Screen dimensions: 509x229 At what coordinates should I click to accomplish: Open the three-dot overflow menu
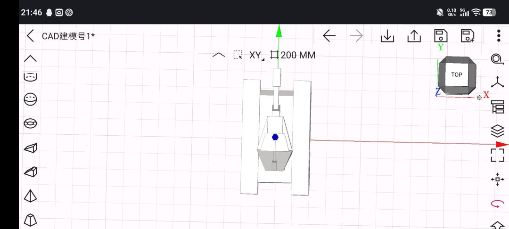499,36
